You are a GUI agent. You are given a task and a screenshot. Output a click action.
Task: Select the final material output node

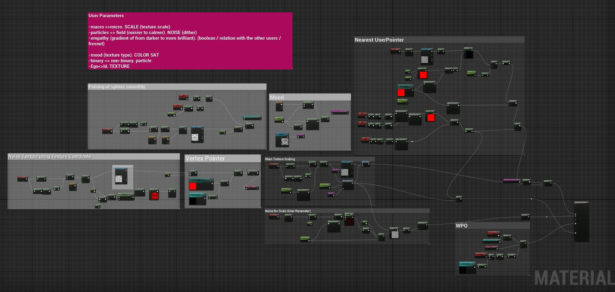pyautogui.click(x=582, y=222)
